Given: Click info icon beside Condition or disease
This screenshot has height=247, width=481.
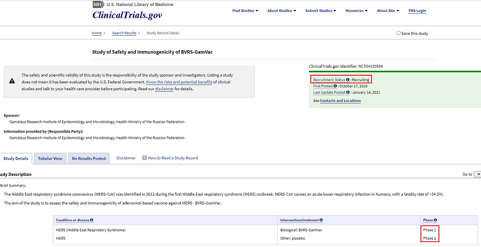Looking at the screenshot, I should point(92,220).
